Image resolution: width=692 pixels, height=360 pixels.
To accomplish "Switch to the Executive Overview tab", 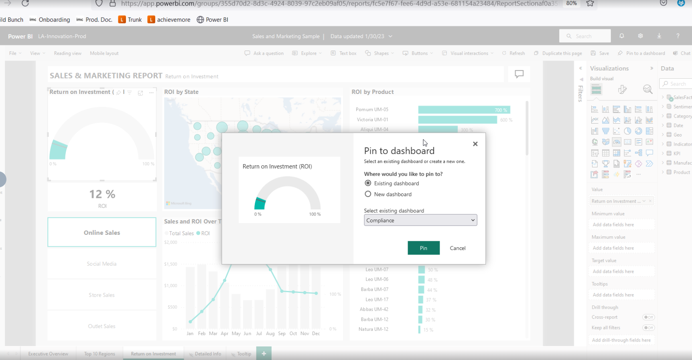I will 48,354.
